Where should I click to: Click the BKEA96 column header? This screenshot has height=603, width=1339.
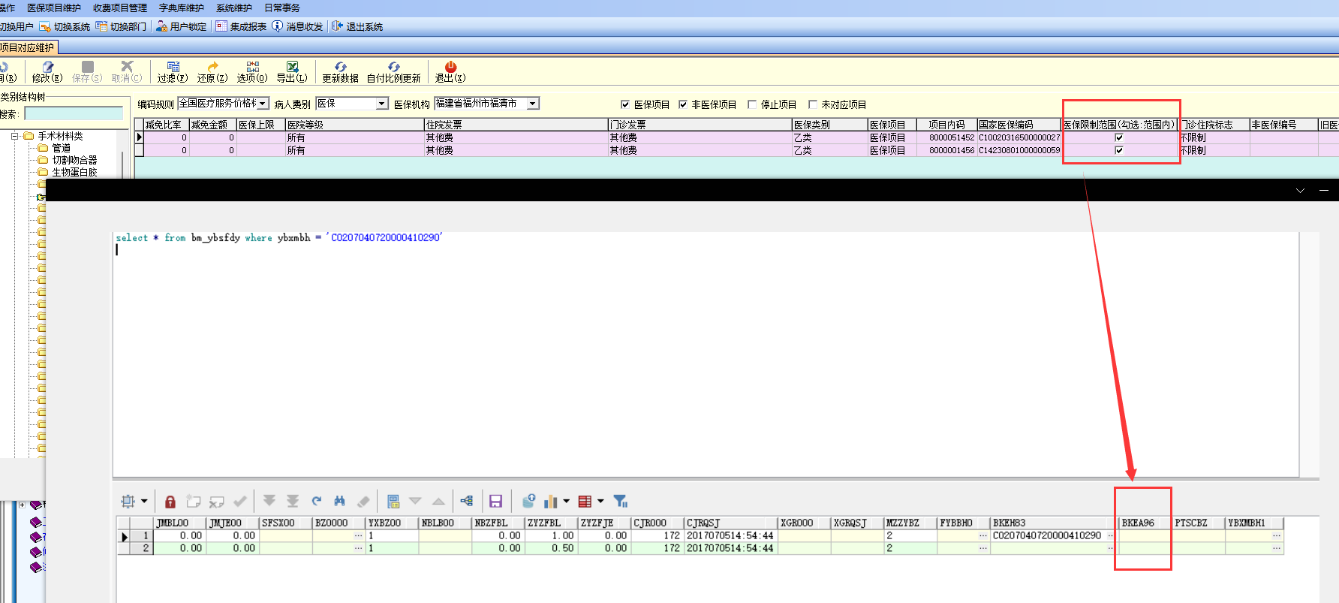[1145, 523]
